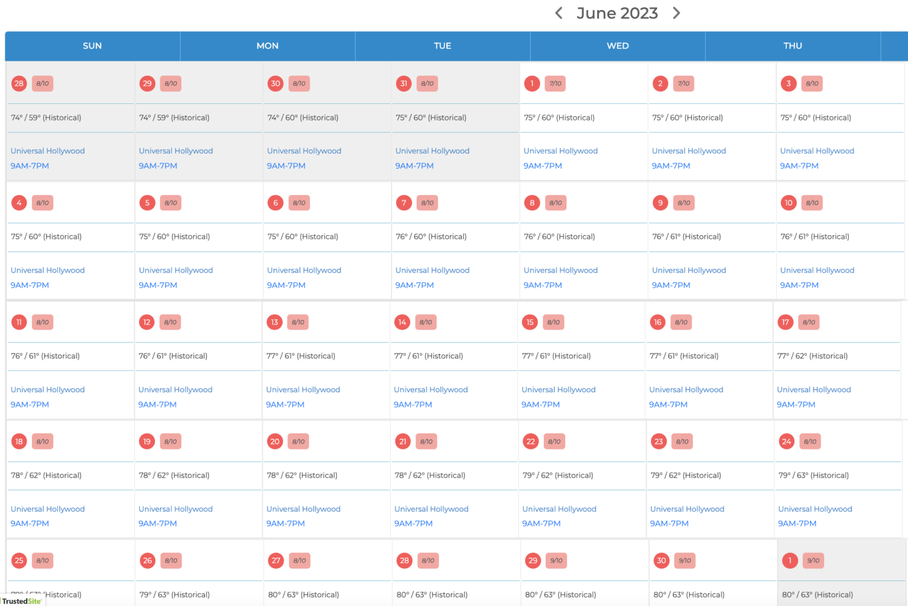This screenshot has height=606, width=908.
Task: Open Universal Hollywood link for June 12
Action: pyautogui.click(x=176, y=389)
